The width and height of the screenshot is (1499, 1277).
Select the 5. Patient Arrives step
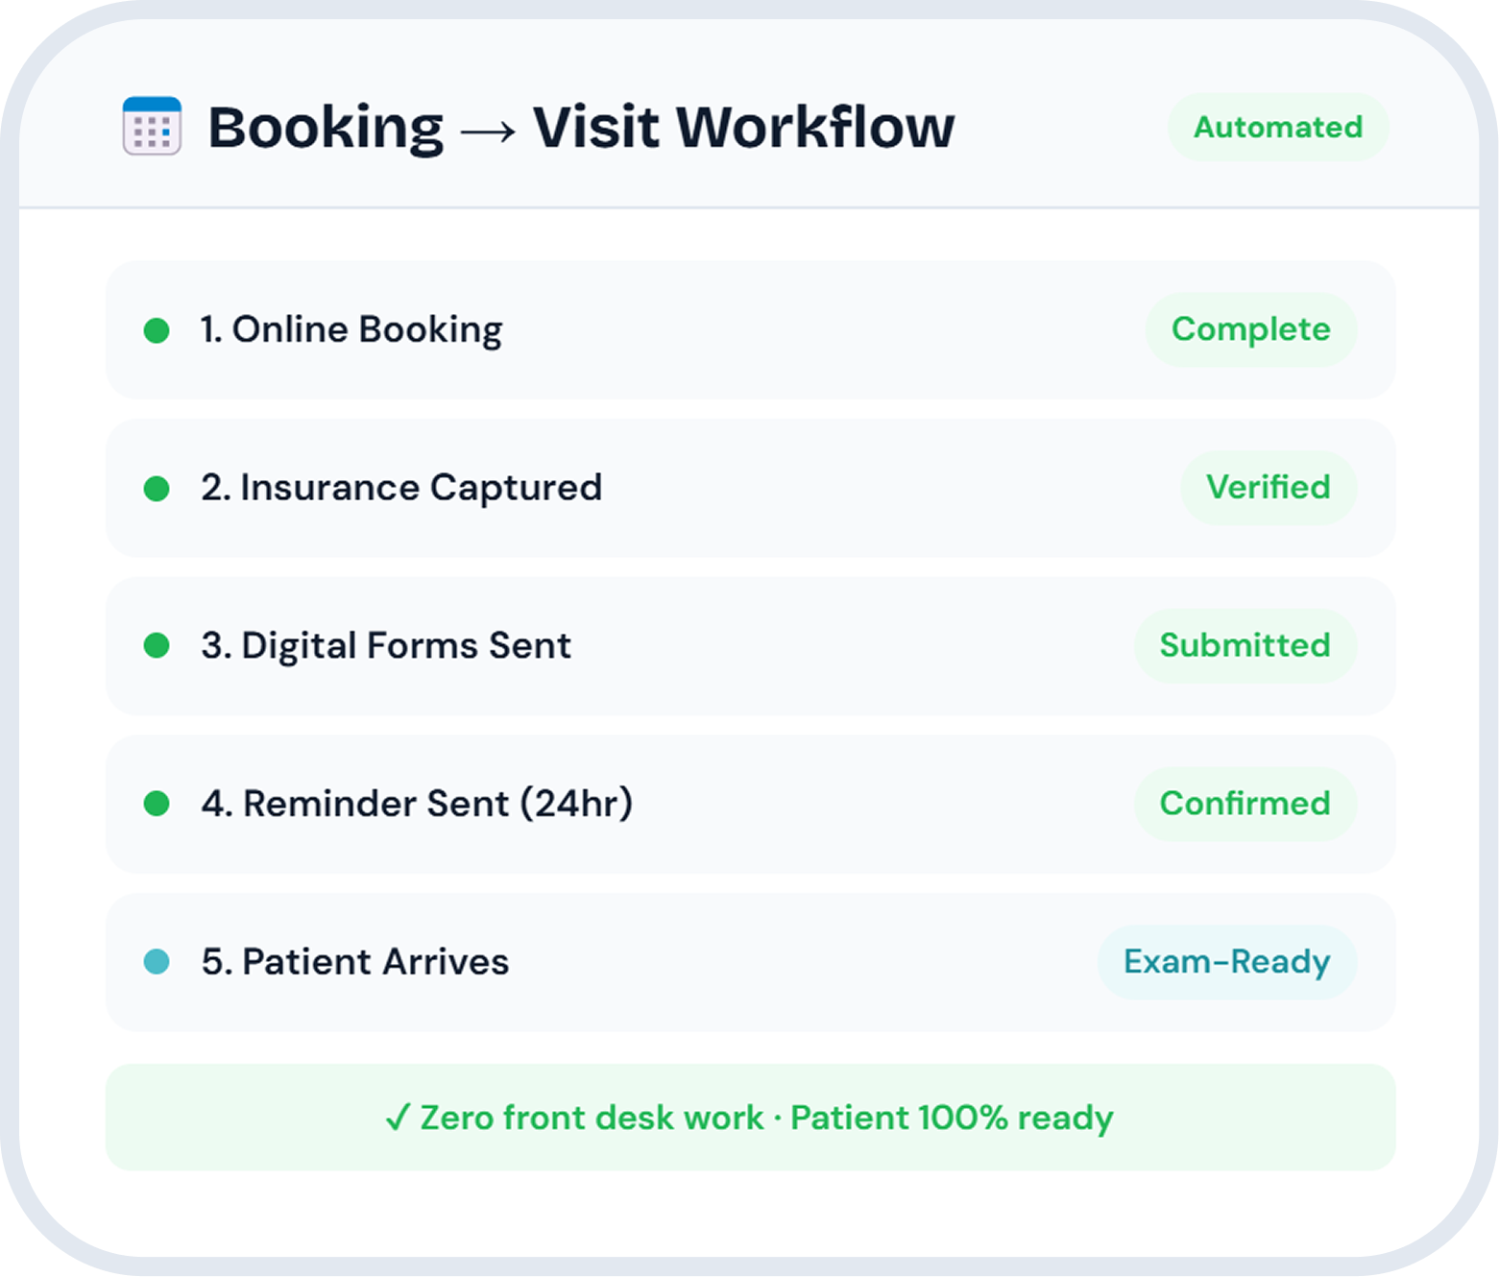tap(355, 962)
